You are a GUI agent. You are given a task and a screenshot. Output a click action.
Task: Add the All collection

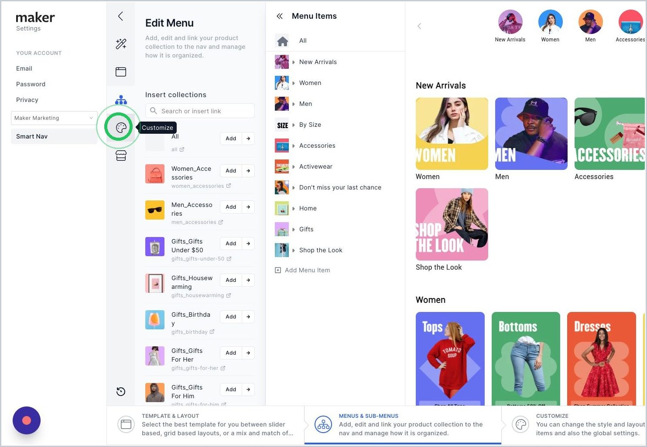[231, 139]
